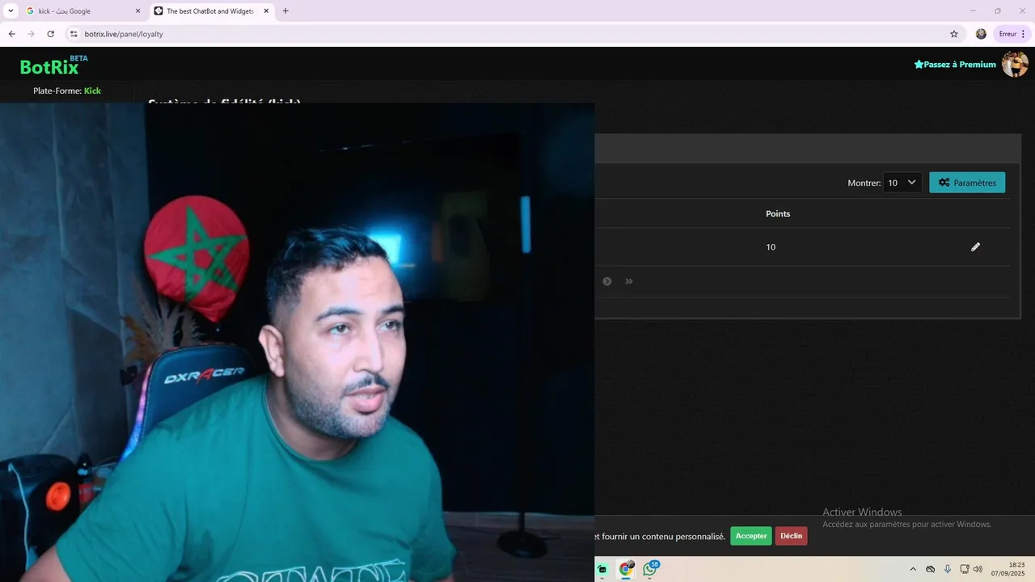The image size is (1035, 582).
Task: Click the microphone tray icon
Action: pyautogui.click(x=947, y=569)
